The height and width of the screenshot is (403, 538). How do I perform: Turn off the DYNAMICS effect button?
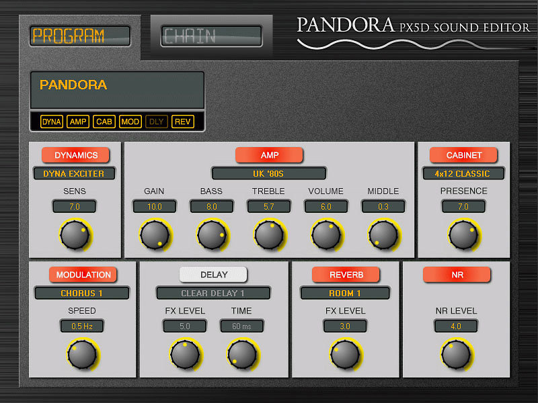[x=75, y=155]
